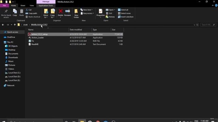Create a New folder
The height and width of the screenshot is (122, 218).
[76, 14]
